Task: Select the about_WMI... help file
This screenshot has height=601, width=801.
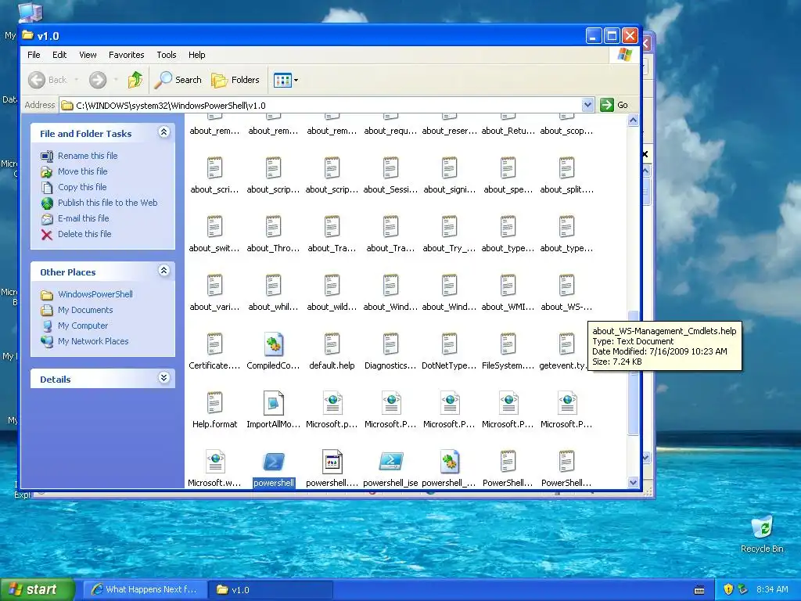Action: (508, 286)
